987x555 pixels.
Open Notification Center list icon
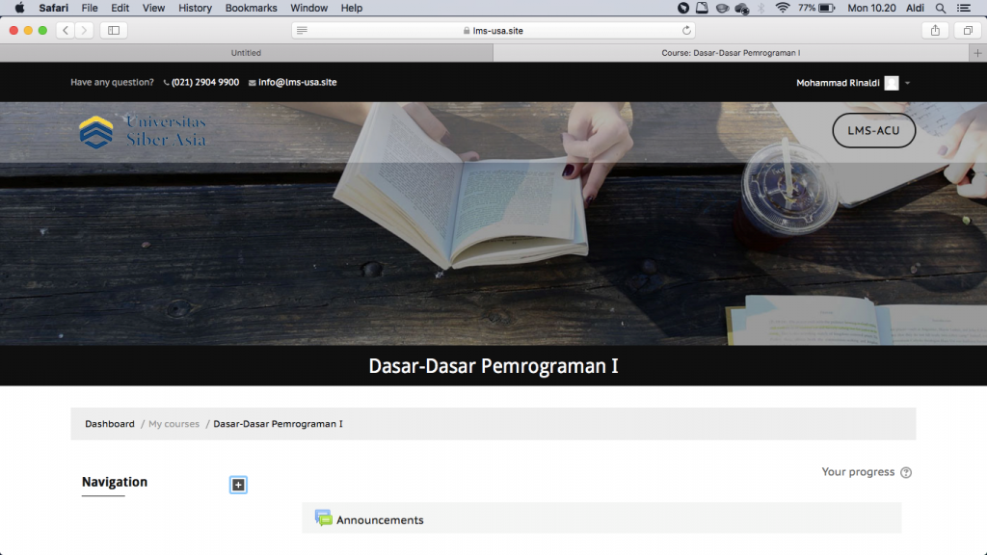tap(964, 8)
